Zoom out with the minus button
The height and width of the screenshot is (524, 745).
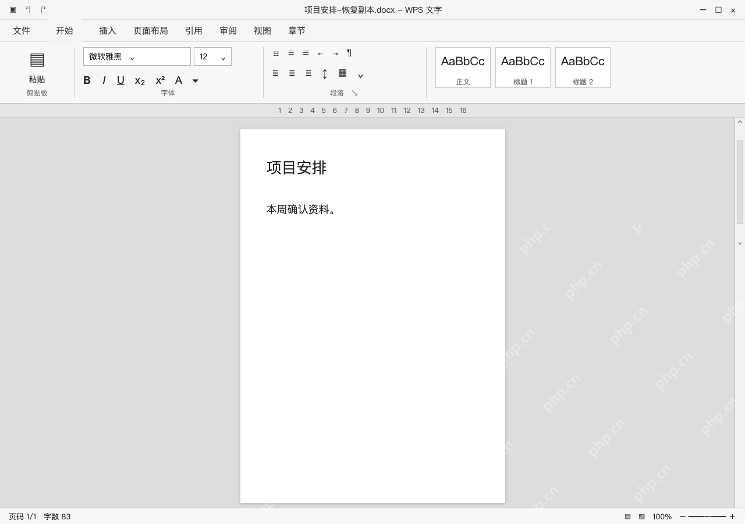[x=683, y=516]
